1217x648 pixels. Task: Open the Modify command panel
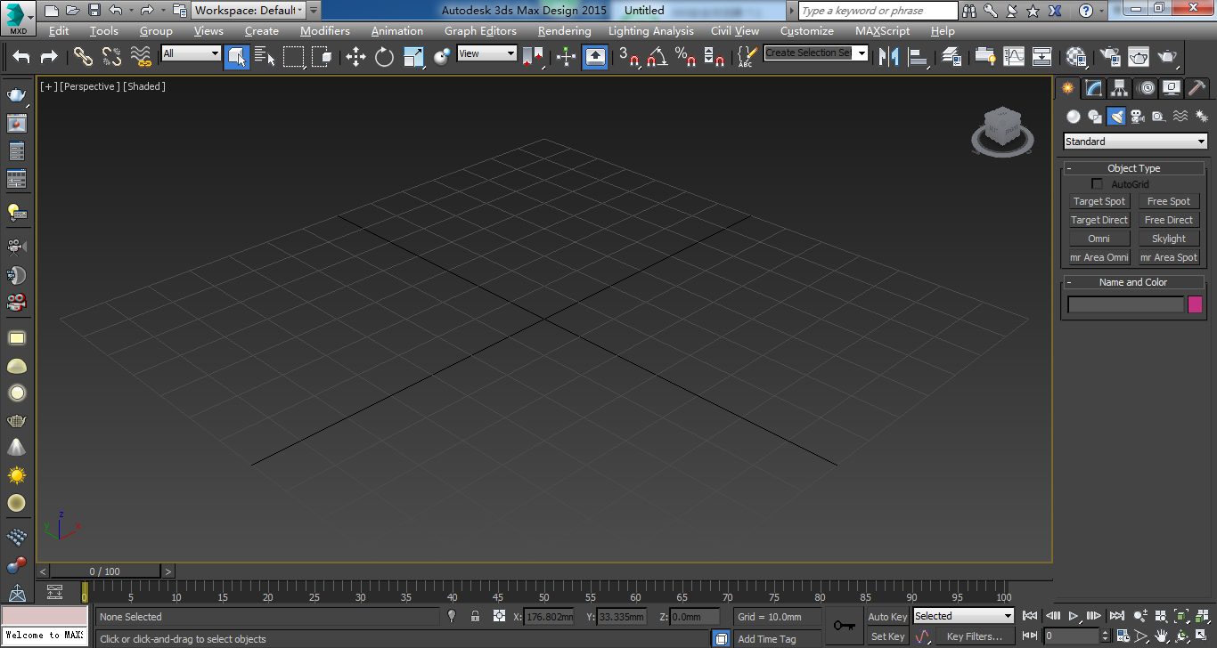coord(1092,87)
